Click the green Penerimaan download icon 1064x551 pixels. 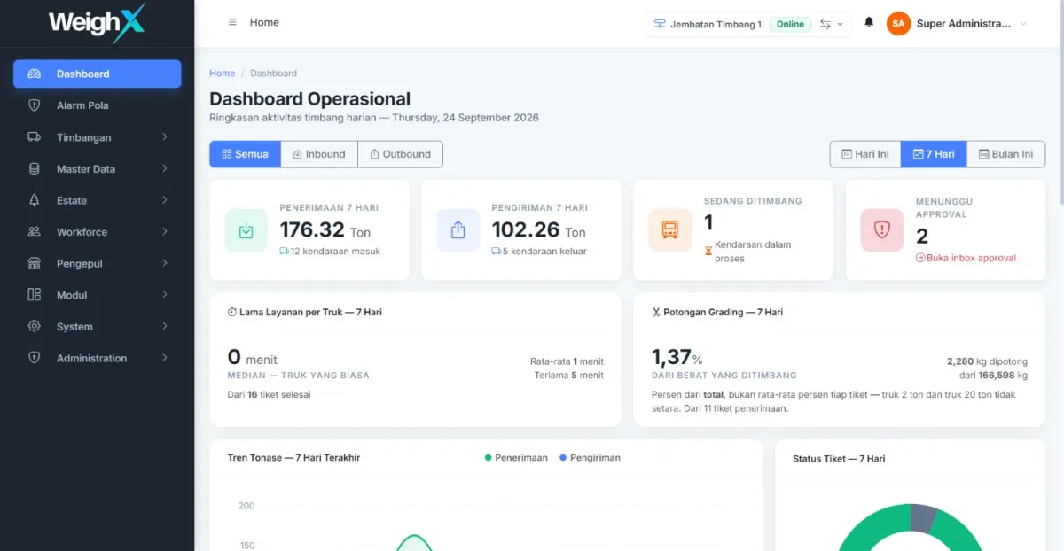coord(246,230)
